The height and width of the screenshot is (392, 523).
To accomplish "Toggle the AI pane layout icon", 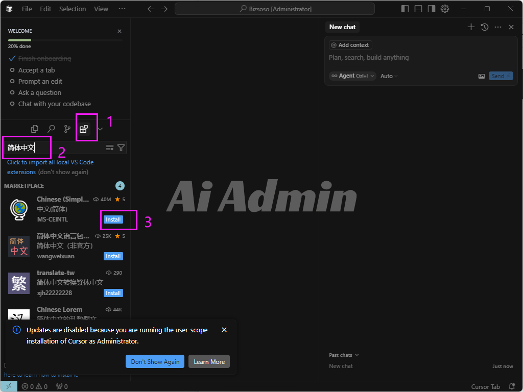I will pos(432,9).
